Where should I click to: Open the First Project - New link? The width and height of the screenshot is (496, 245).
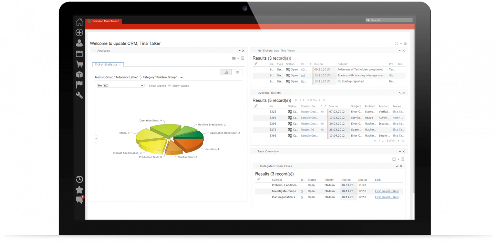coord(388,191)
